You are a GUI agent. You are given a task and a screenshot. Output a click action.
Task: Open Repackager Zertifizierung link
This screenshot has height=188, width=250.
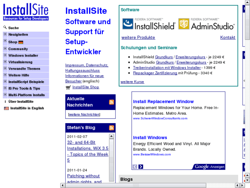[155, 73]
